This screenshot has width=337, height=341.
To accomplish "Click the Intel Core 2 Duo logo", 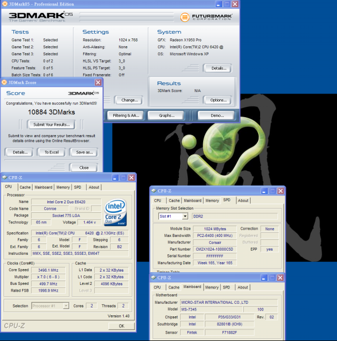I will click(x=115, y=212).
